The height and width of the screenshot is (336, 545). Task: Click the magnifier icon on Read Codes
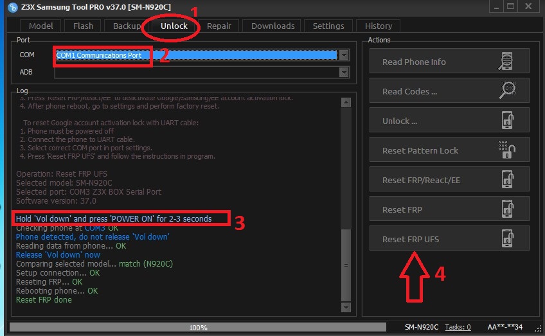[508, 91]
